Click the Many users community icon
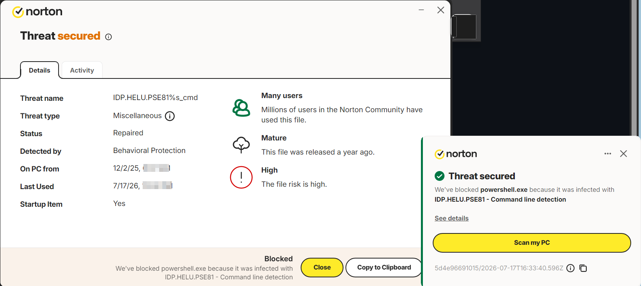The width and height of the screenshot is (641, 286). click(x=241, y=108)
